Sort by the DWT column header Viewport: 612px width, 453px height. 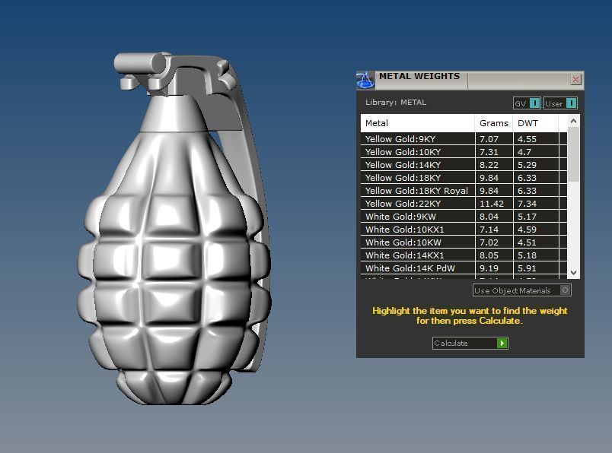tap(536, 123)
